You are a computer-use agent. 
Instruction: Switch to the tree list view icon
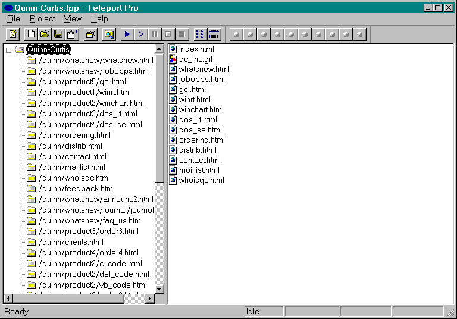point(201,34)
